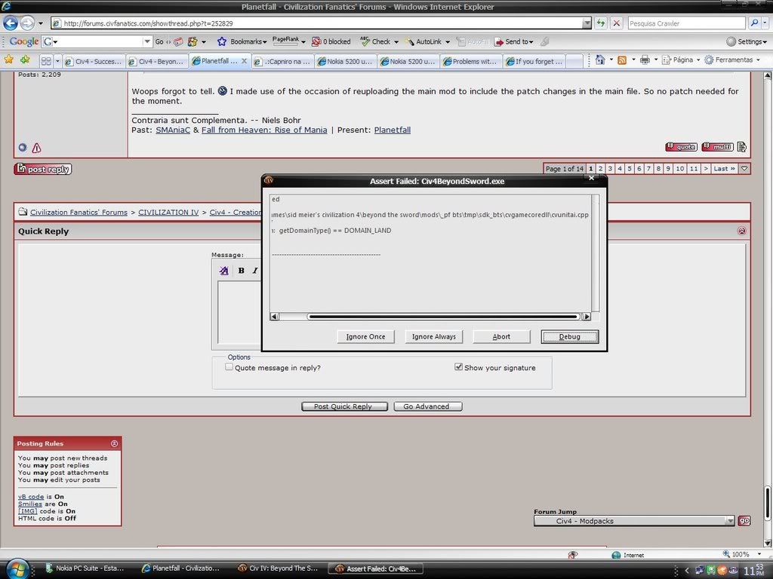Viewport: 773px width, 579px height.
Task: Click the IE Back navigation button
Action: coord(11,23)
